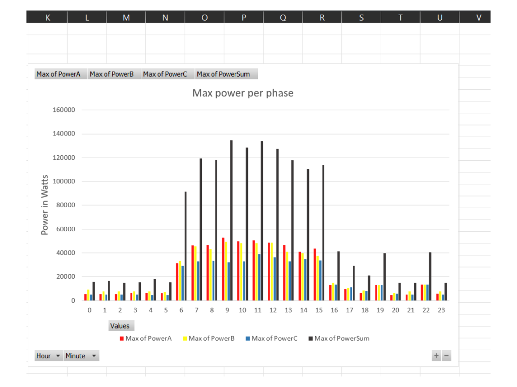Screen dimensions: 517x387
Task: Select column L header
Action: click(87, 18)
